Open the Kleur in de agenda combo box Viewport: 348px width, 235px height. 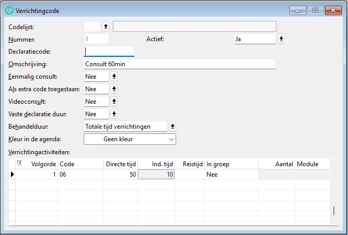point(130,139)
